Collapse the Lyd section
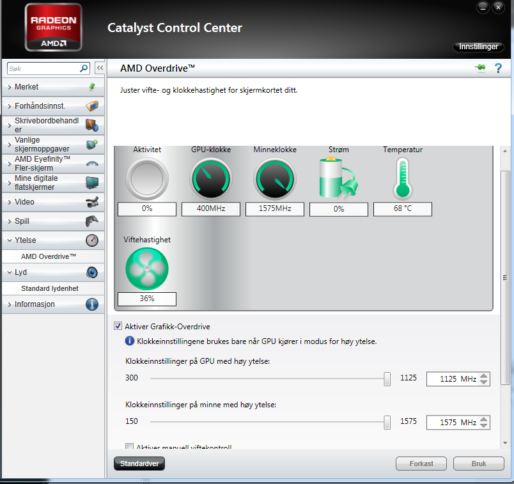Image resolution: width=514 pixels, height=484 pixels. click(x=10, y=272)
